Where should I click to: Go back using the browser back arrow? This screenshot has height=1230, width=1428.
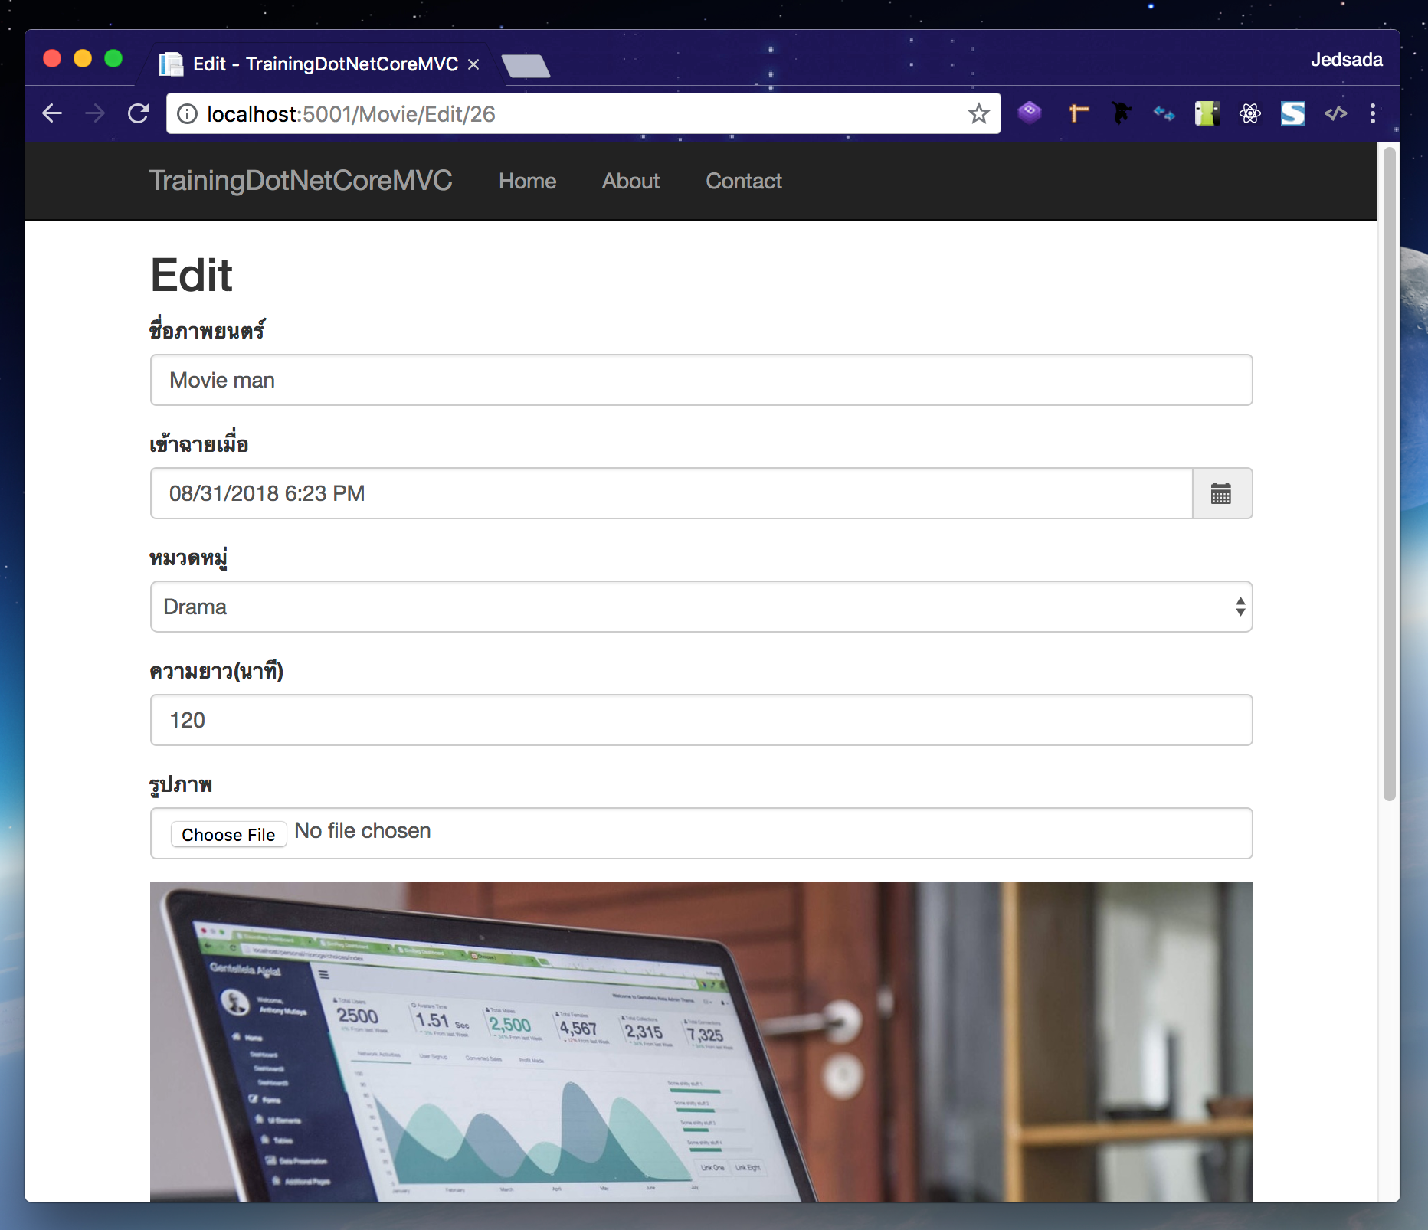[51, 113]
